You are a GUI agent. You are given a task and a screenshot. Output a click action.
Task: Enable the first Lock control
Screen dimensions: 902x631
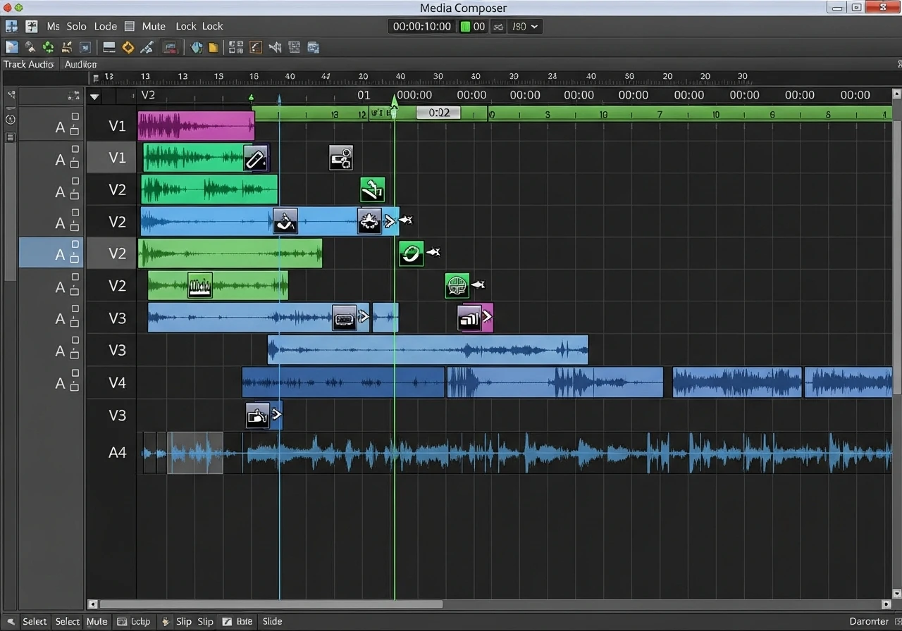pyautogui.click(x=185, y=26)
